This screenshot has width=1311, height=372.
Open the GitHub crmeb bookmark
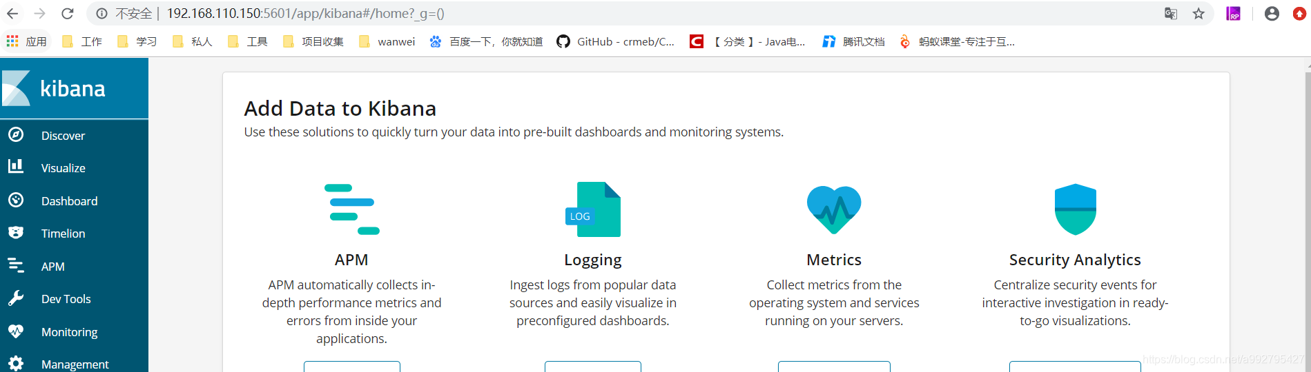(616, 41)
